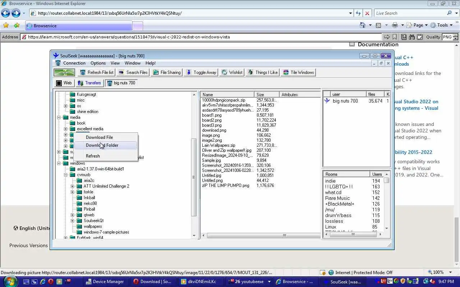Image resolution: width=460 pixels, height=287 pixels.
Task: Choose Refresh from the context menu
Action: 106,156
